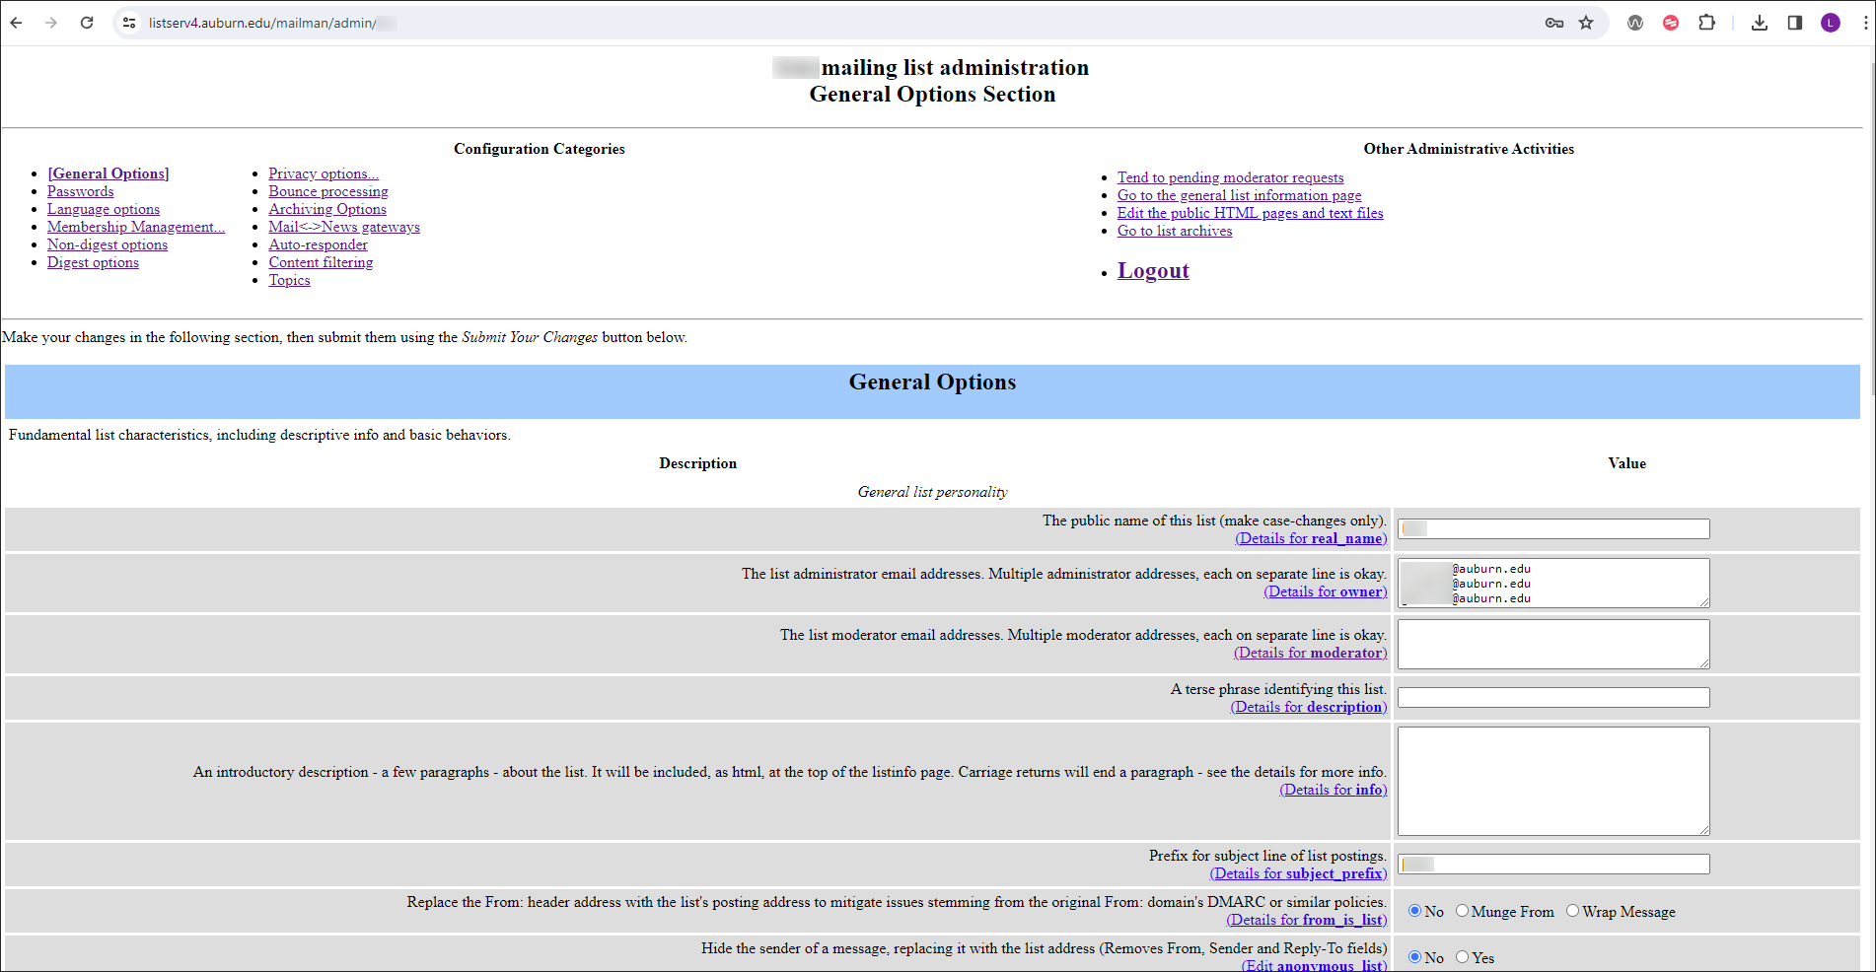Image resolution: width=1876 pixels, height=972 pixels.
Task: Open the browser three-dot menu
Action: coord(1863,23)
